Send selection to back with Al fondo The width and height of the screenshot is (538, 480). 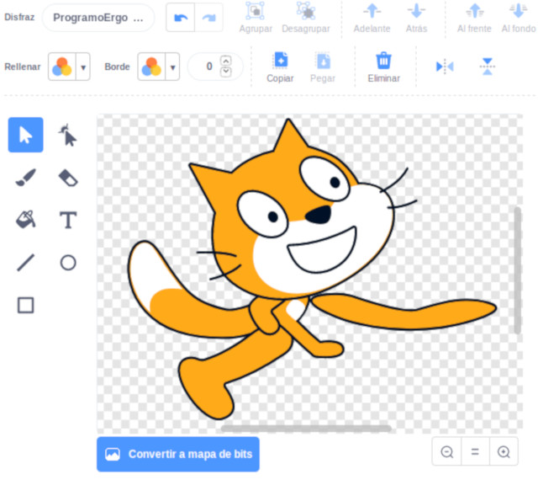click(x=519, y=18)
